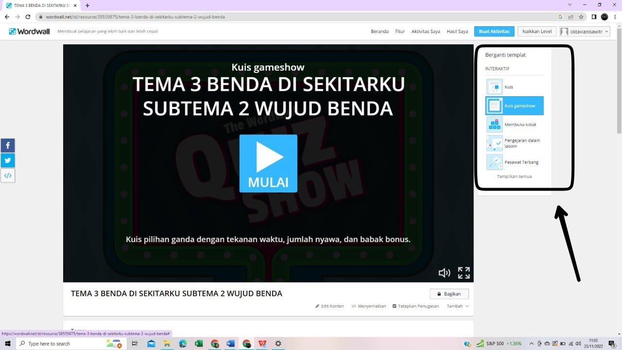Share activity on Twitter

point(8,160)
